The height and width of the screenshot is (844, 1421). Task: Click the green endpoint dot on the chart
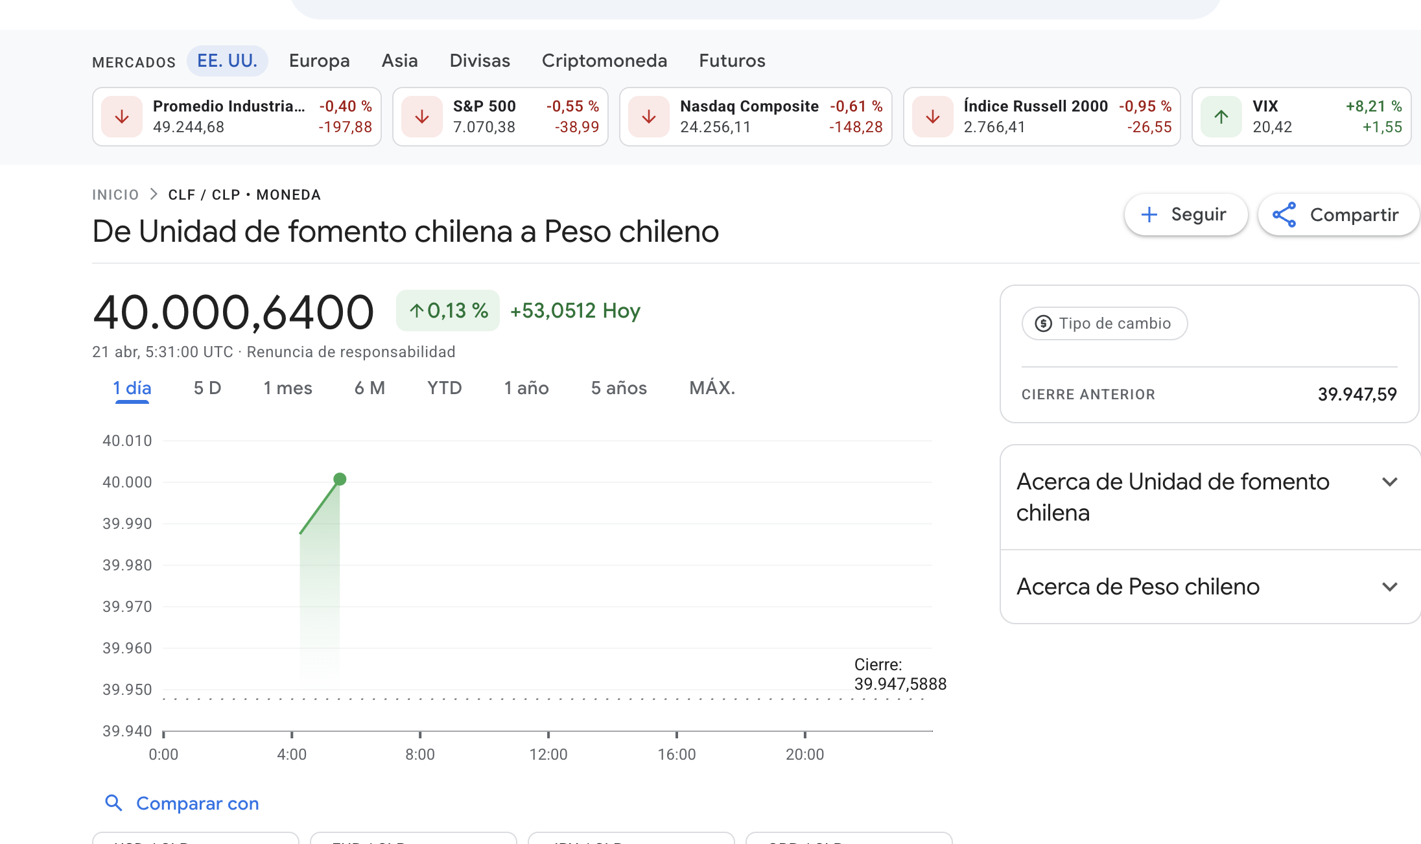[340, 480]
